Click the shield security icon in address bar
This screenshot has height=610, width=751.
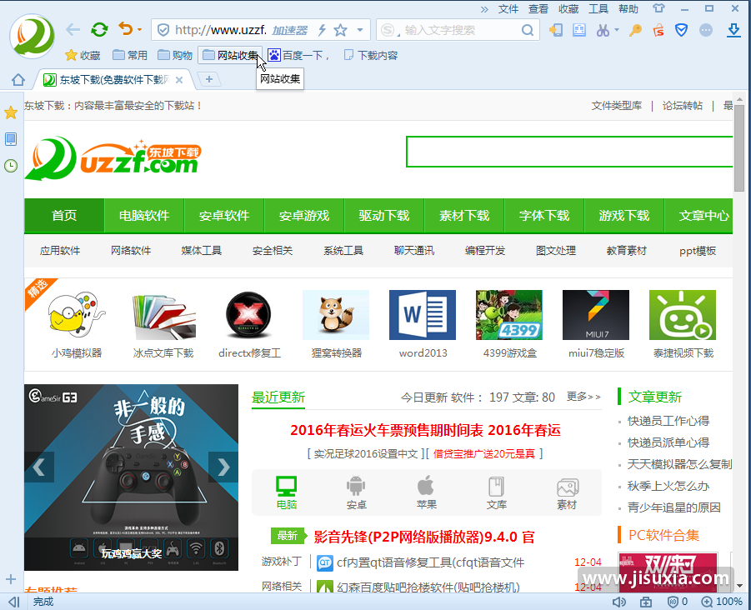(x=163, y=30)
